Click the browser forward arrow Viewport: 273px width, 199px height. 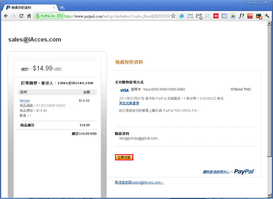click(13, 16)
